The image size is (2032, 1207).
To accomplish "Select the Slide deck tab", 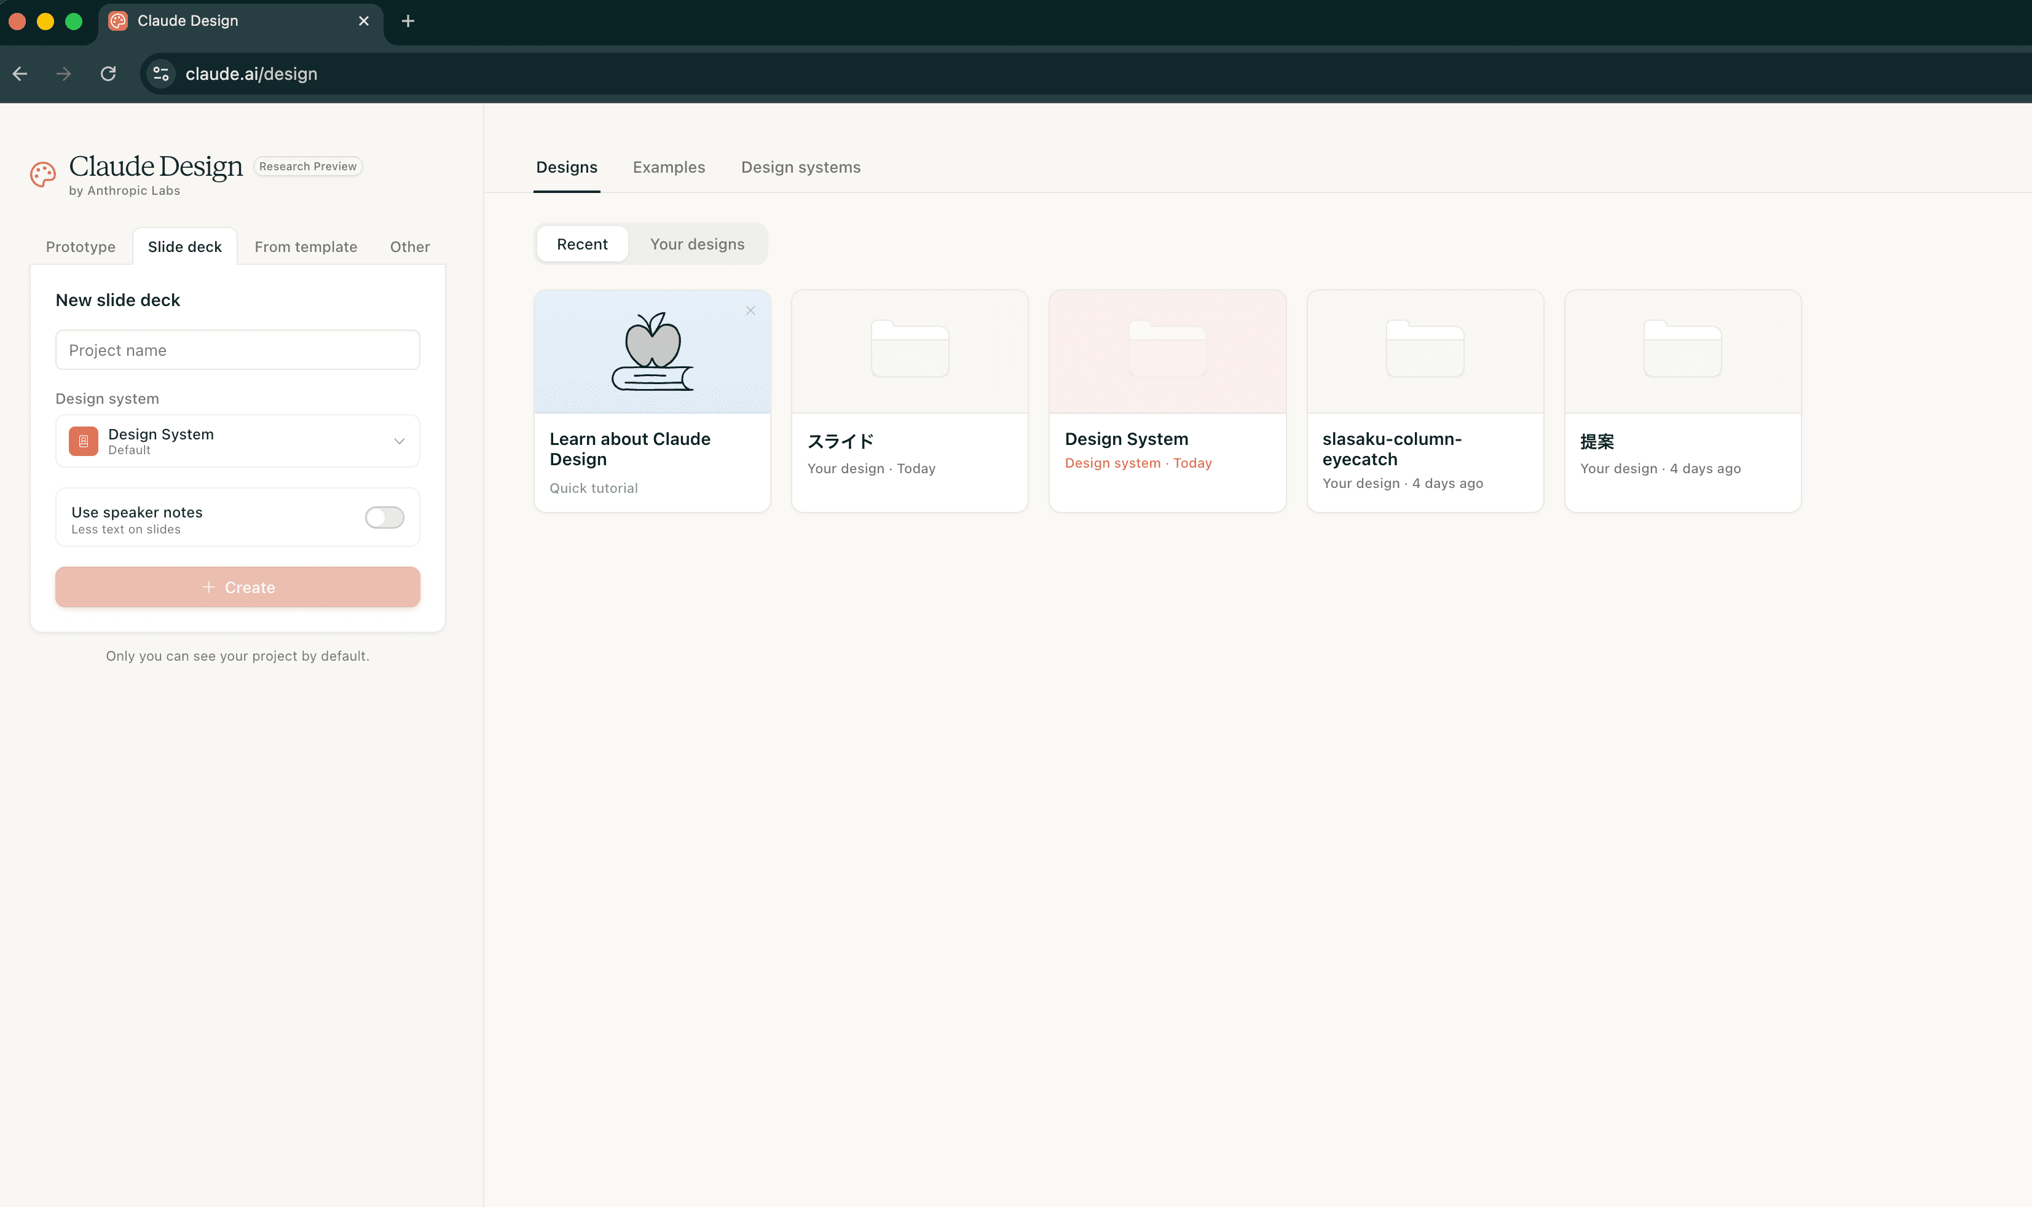I will point(184,246).
